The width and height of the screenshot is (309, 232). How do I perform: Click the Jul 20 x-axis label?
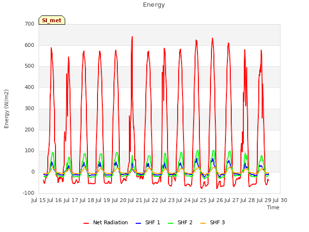119,201
